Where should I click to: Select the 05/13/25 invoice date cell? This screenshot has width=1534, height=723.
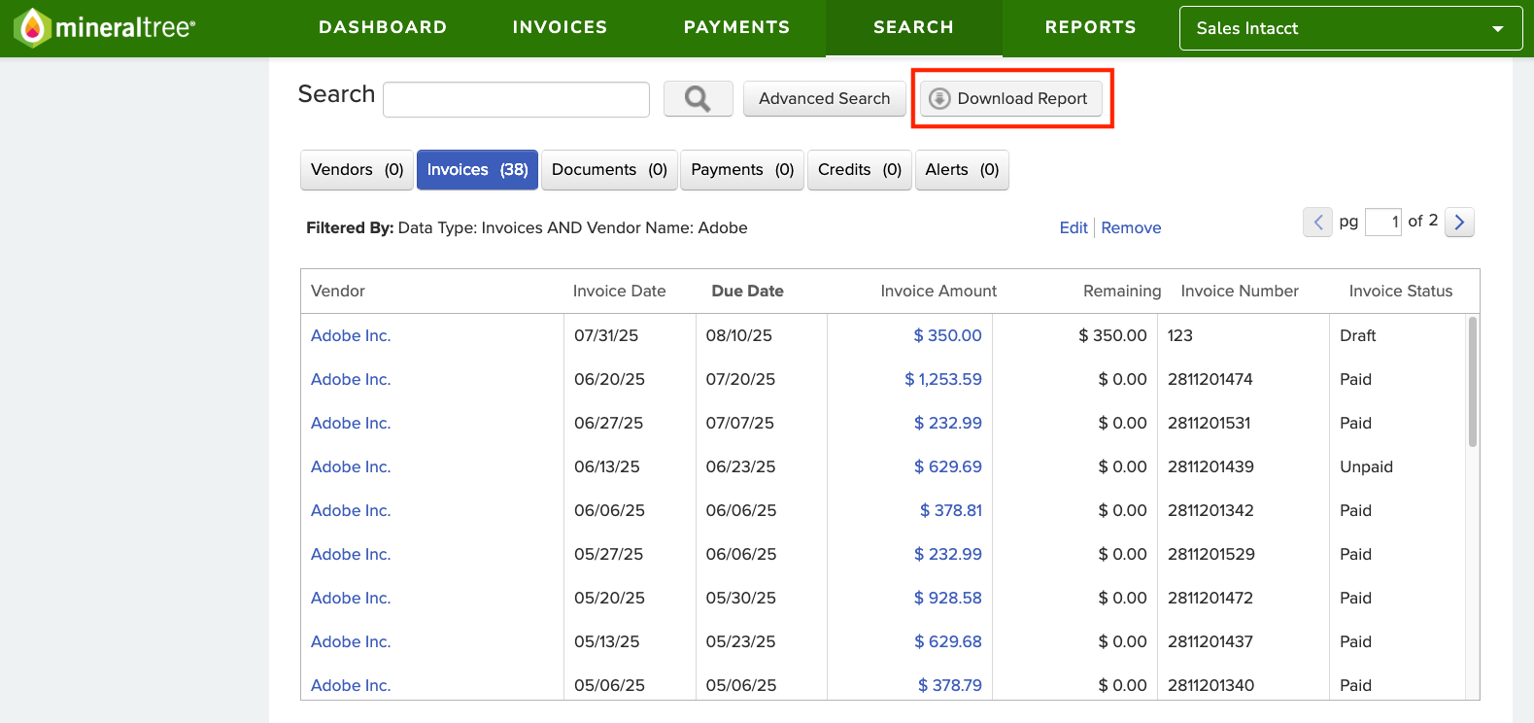click(x=607, y=641)
